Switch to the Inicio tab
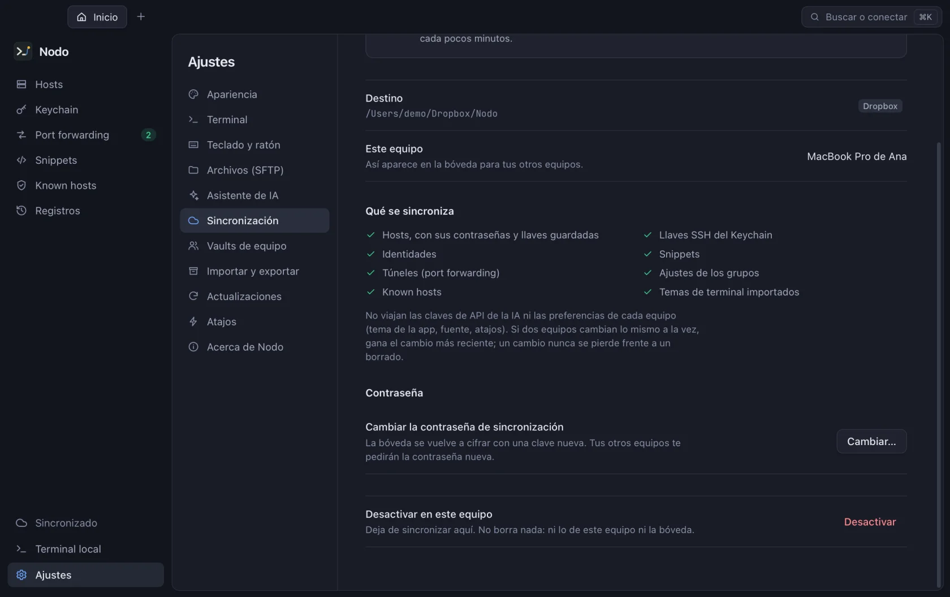This screenshot has width=950, height=597. point(97,17)
